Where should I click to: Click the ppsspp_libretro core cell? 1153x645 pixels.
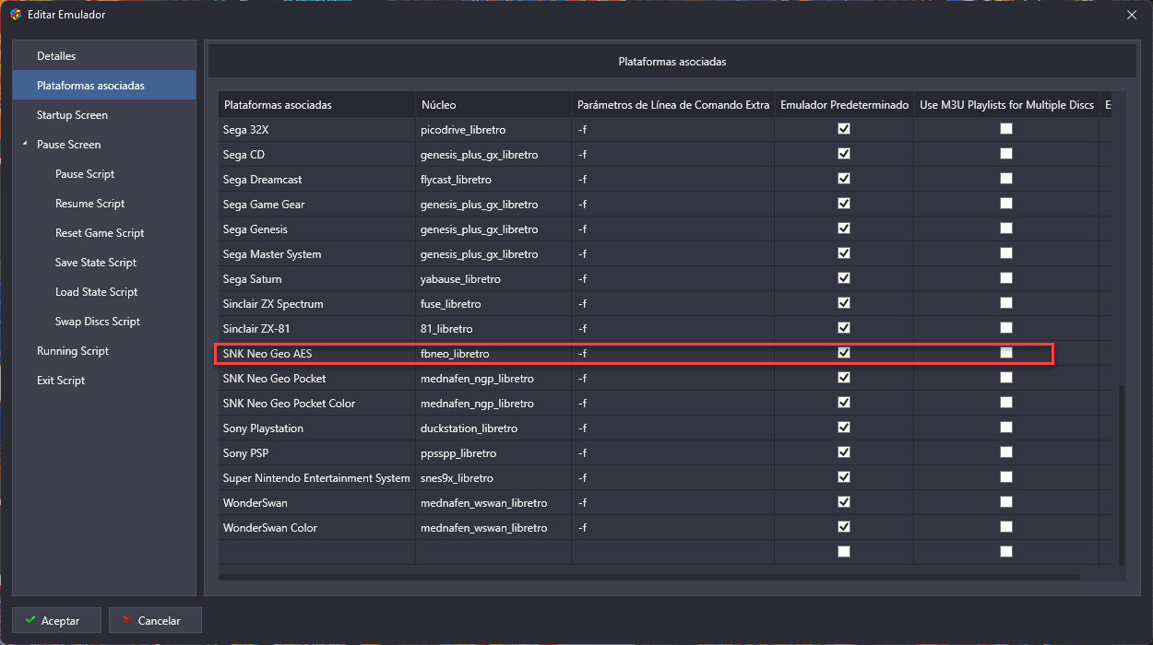point(493,452)
